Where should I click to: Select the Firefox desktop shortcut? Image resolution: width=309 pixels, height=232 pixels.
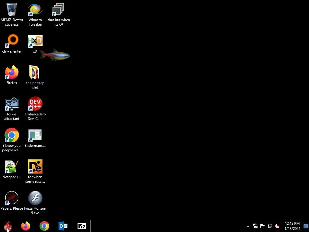pos(12,72)
